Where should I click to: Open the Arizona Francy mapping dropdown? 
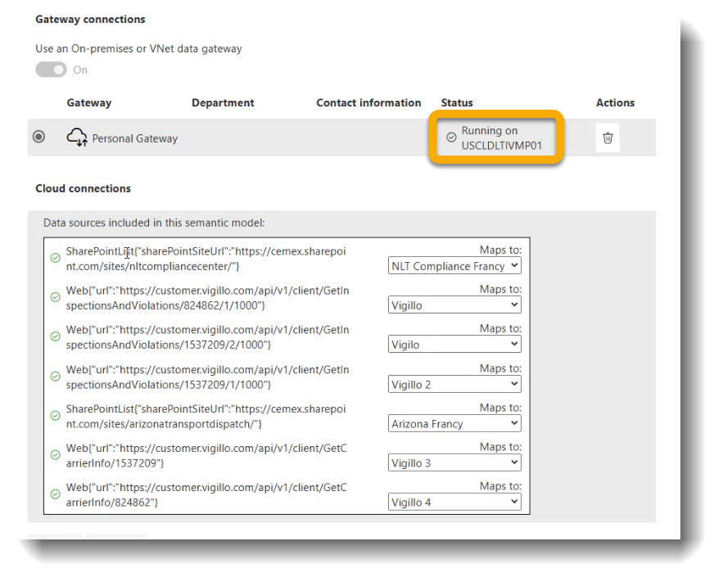pyautogui.click(x=454, y=423)
